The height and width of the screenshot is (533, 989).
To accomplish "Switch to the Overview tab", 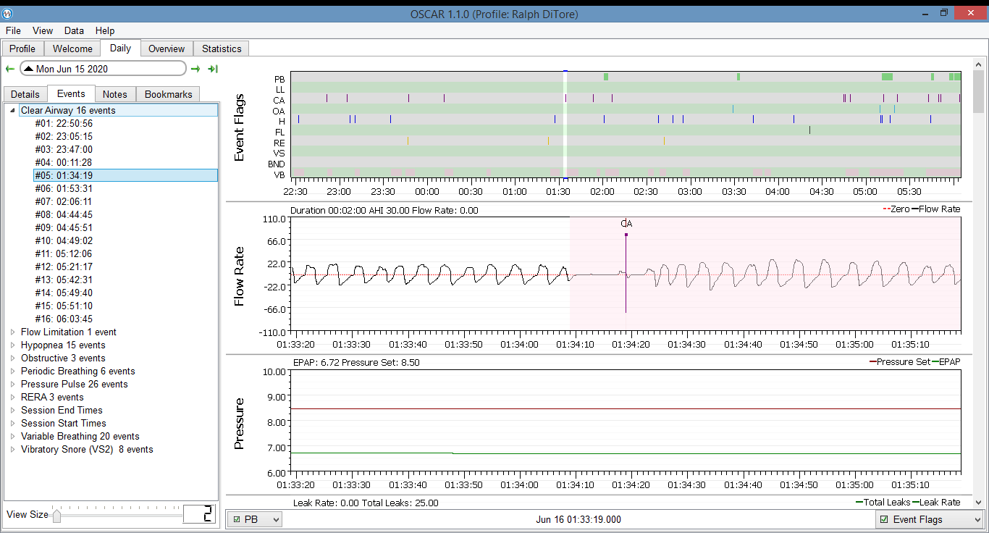I will click(167, 49).
